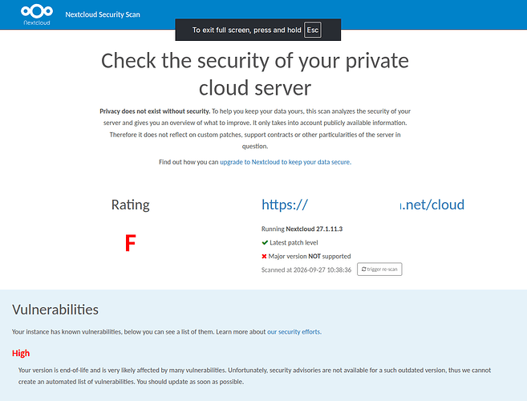
Task: Click the red High severity label
Action: point(21,353)
